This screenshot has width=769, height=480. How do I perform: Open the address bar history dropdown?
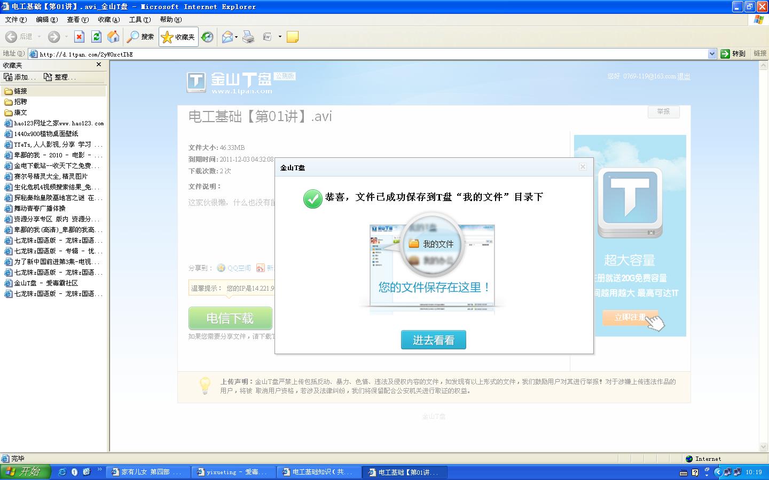tap(711, 53)
